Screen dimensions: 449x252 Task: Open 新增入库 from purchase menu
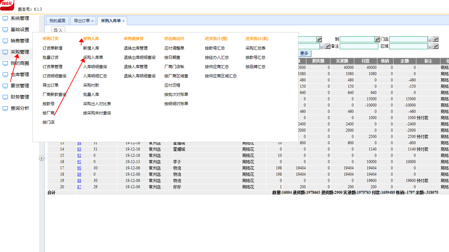click(x=91, y=48)
